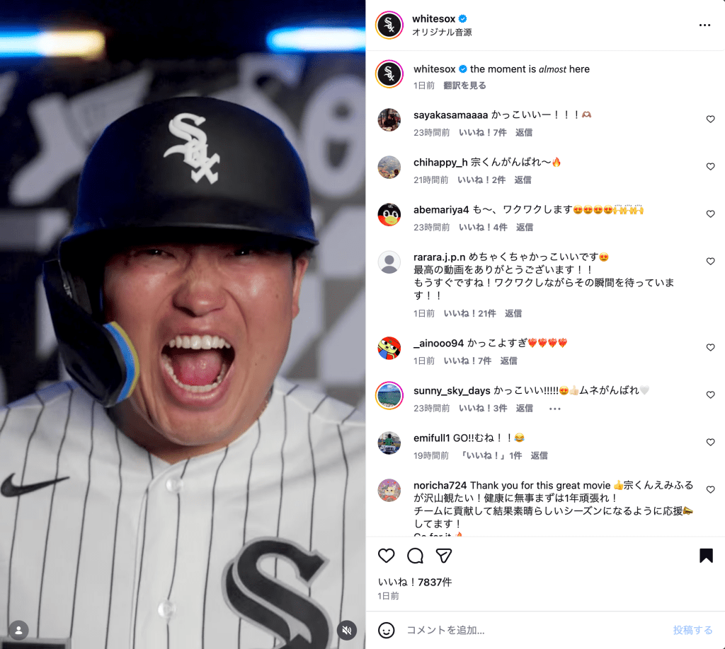Open the オリジナル音源 audio link
The width and height of the screenshot is (725, 649).
pyautogui.click(x=442, y=33)
